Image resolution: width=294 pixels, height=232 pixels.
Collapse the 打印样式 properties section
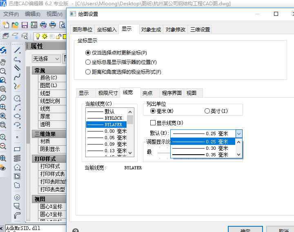click(x=49, y=159)
